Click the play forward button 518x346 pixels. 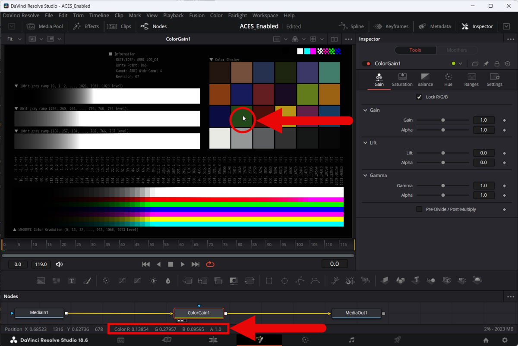[183, 264]
